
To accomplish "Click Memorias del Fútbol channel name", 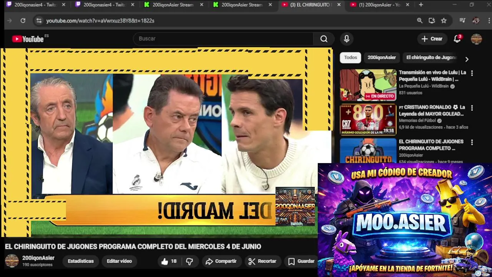I will [417, 120].
